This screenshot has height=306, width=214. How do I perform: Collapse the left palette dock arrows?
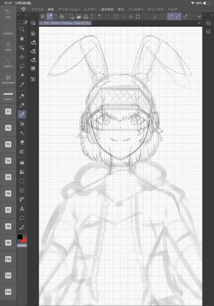[18, 15]
